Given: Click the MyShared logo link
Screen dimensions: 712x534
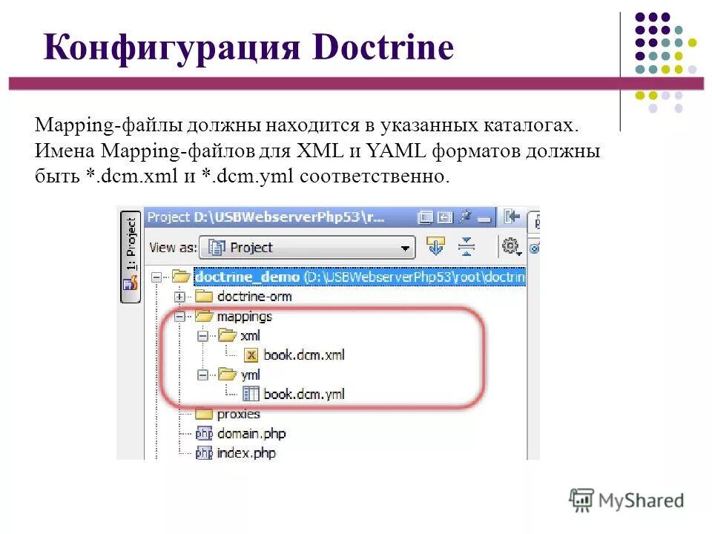Looking at the screenshot, I should pyautogui.click(x=627, y=501).
